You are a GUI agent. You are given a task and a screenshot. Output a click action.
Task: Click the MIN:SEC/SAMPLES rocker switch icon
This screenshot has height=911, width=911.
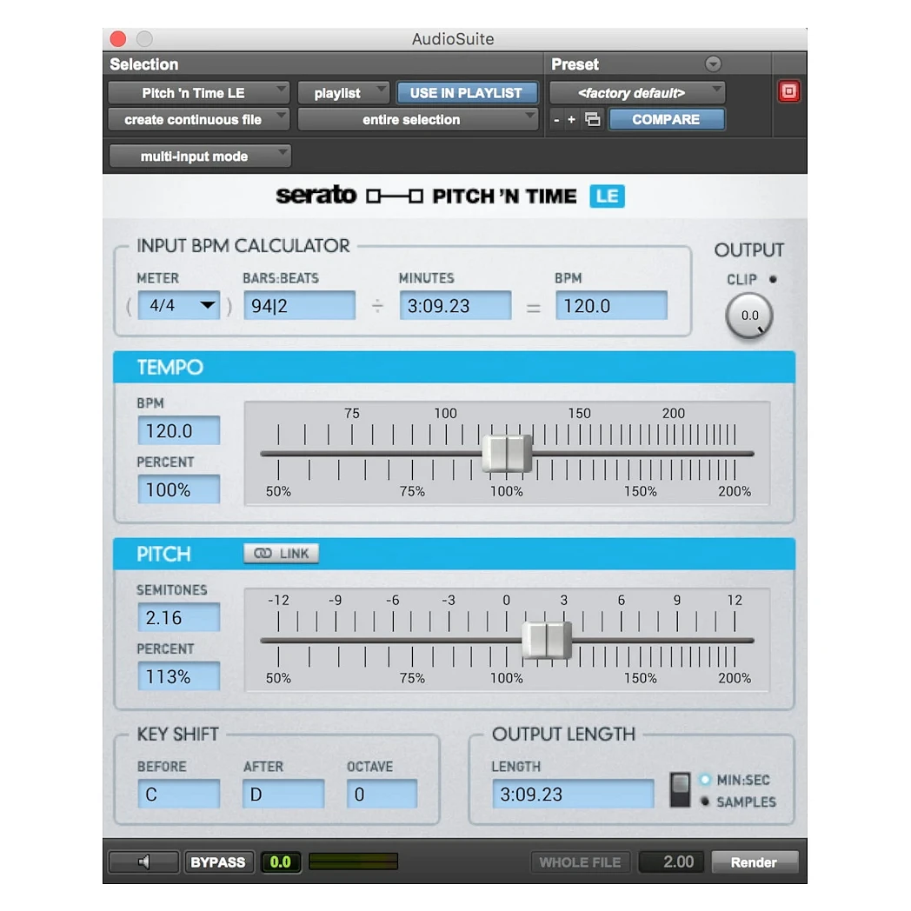[x=682, y=788]
